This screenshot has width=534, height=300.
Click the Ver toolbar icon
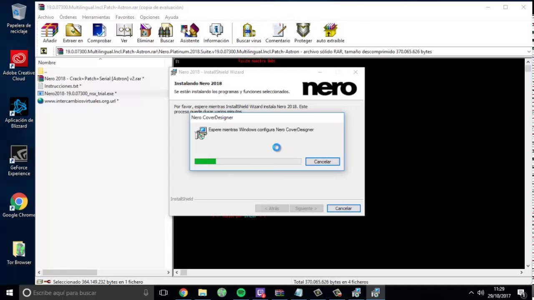124,33
